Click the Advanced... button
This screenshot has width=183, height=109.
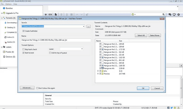click(x=27, y=88)
